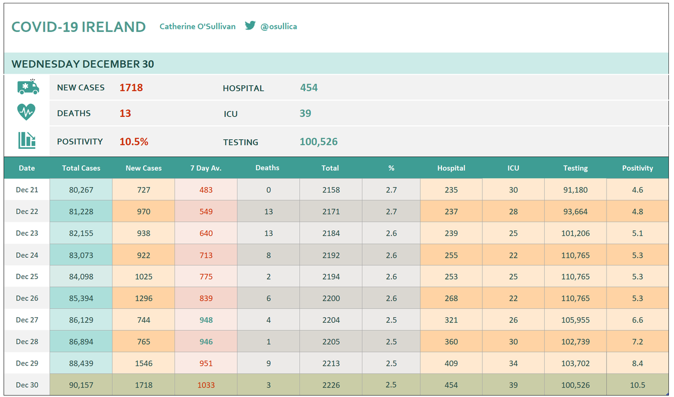Click total deaths cell 2226
The width and height of the screenshot is (674, 397).
pos(330,385)
